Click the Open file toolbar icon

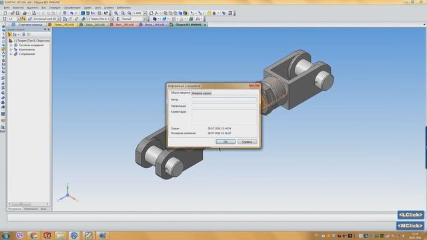(12, 13)
